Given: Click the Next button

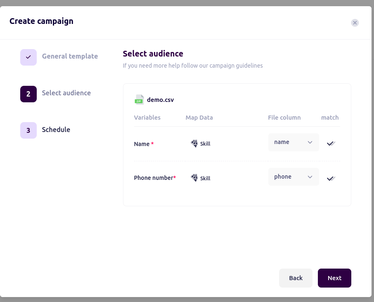Looking at the screenshot, I should click(334, 278).
